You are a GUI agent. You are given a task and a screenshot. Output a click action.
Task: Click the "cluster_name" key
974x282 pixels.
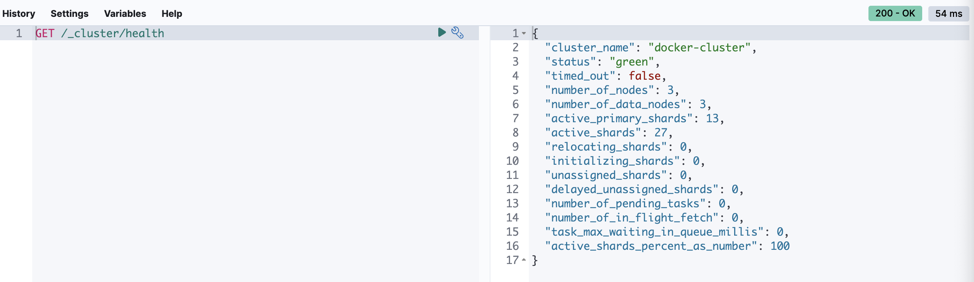pos(590,48)
